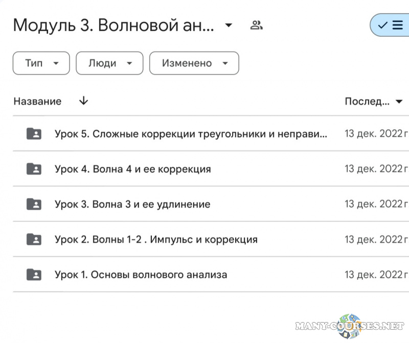Open the Люди filter dropdown
The image size is (409, 343).
click(109, 63)
